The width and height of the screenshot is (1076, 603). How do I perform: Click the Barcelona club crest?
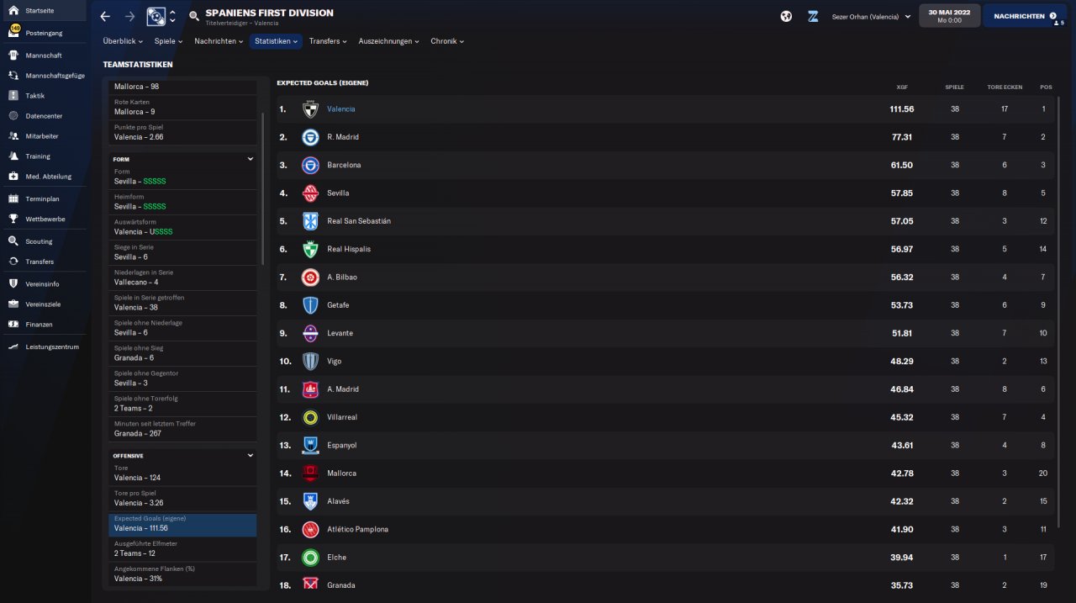pos(310,165)
